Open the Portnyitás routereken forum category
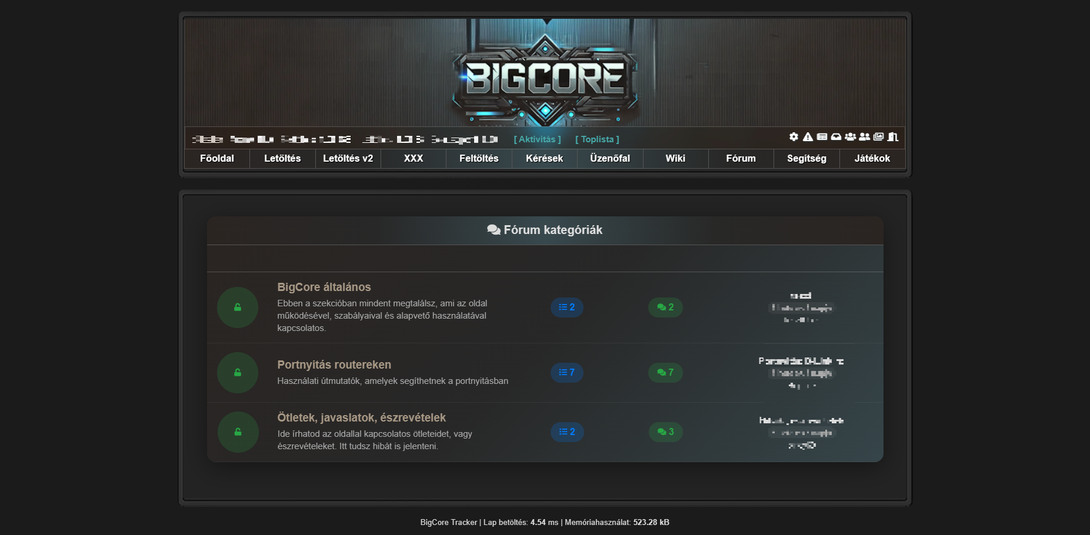Viewport: 1090px width, 535px height. [x=334, y=365]
